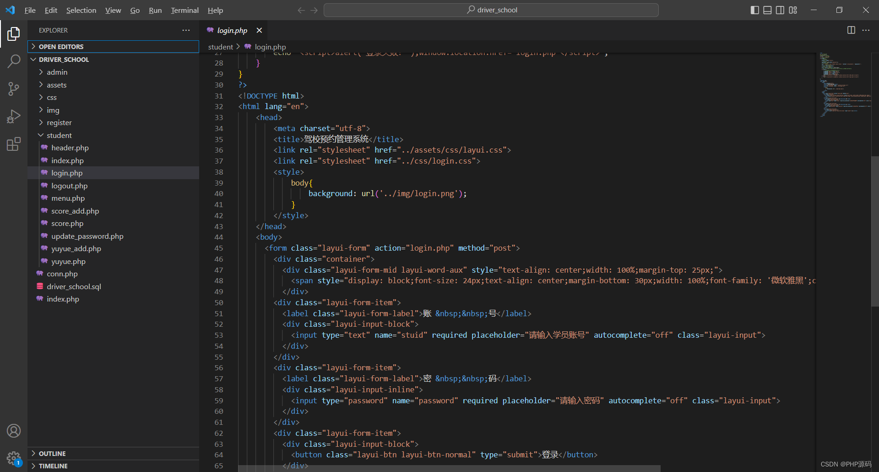Image resolution: width=879 pixels, height=472 pixels.
Task: Click the Split Editor Right icon
Action: point(851,30)
